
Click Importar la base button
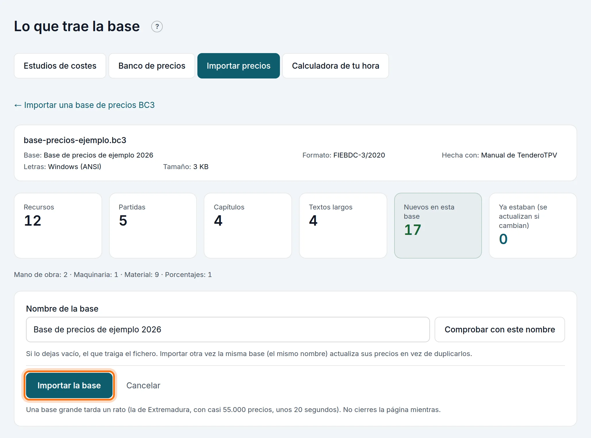click(x=69, y=385)
